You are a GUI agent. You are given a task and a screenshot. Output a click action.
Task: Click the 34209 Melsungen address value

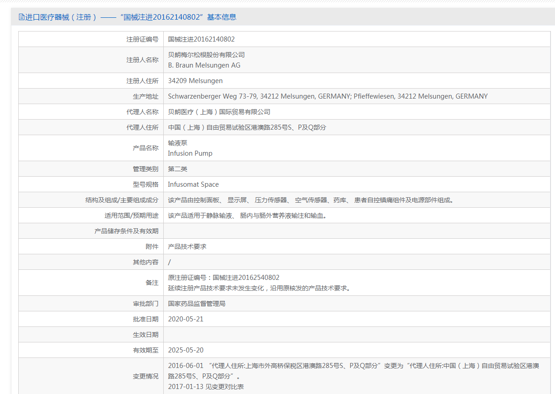pos(195,81)
